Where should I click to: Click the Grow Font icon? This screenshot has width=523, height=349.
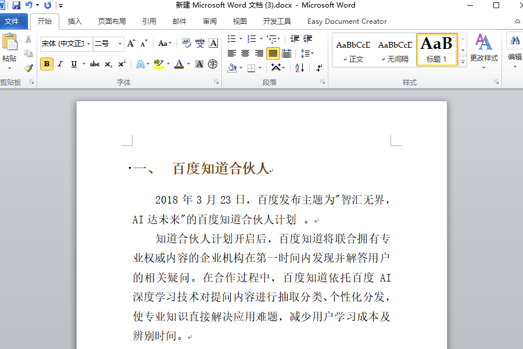pos(131,44)
